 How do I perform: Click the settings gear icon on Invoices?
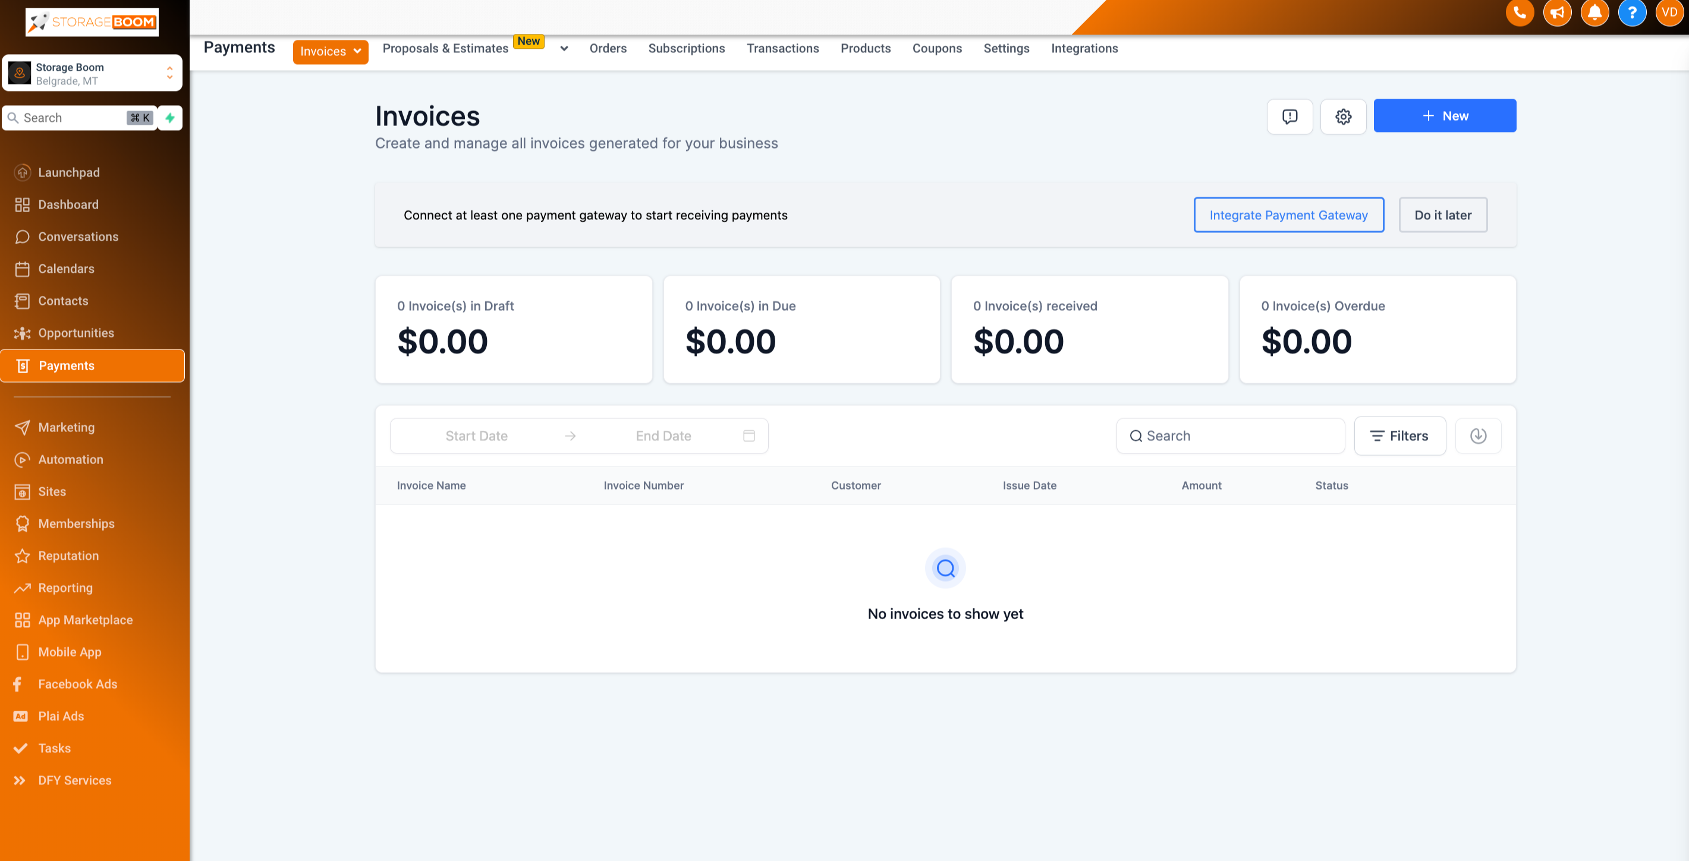click(1343, 115)
